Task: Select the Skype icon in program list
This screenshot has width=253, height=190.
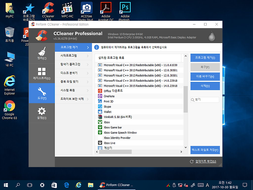Action: tap(100, 107)
